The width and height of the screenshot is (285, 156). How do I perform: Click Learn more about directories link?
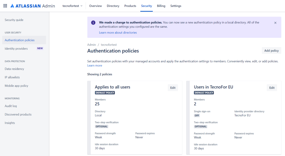118,33
